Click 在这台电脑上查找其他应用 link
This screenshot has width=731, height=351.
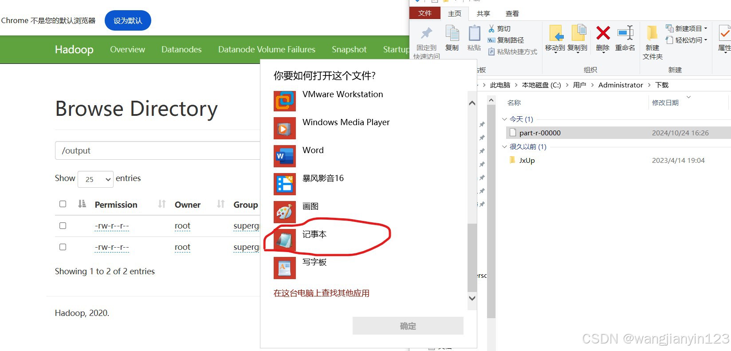(322, 293)
